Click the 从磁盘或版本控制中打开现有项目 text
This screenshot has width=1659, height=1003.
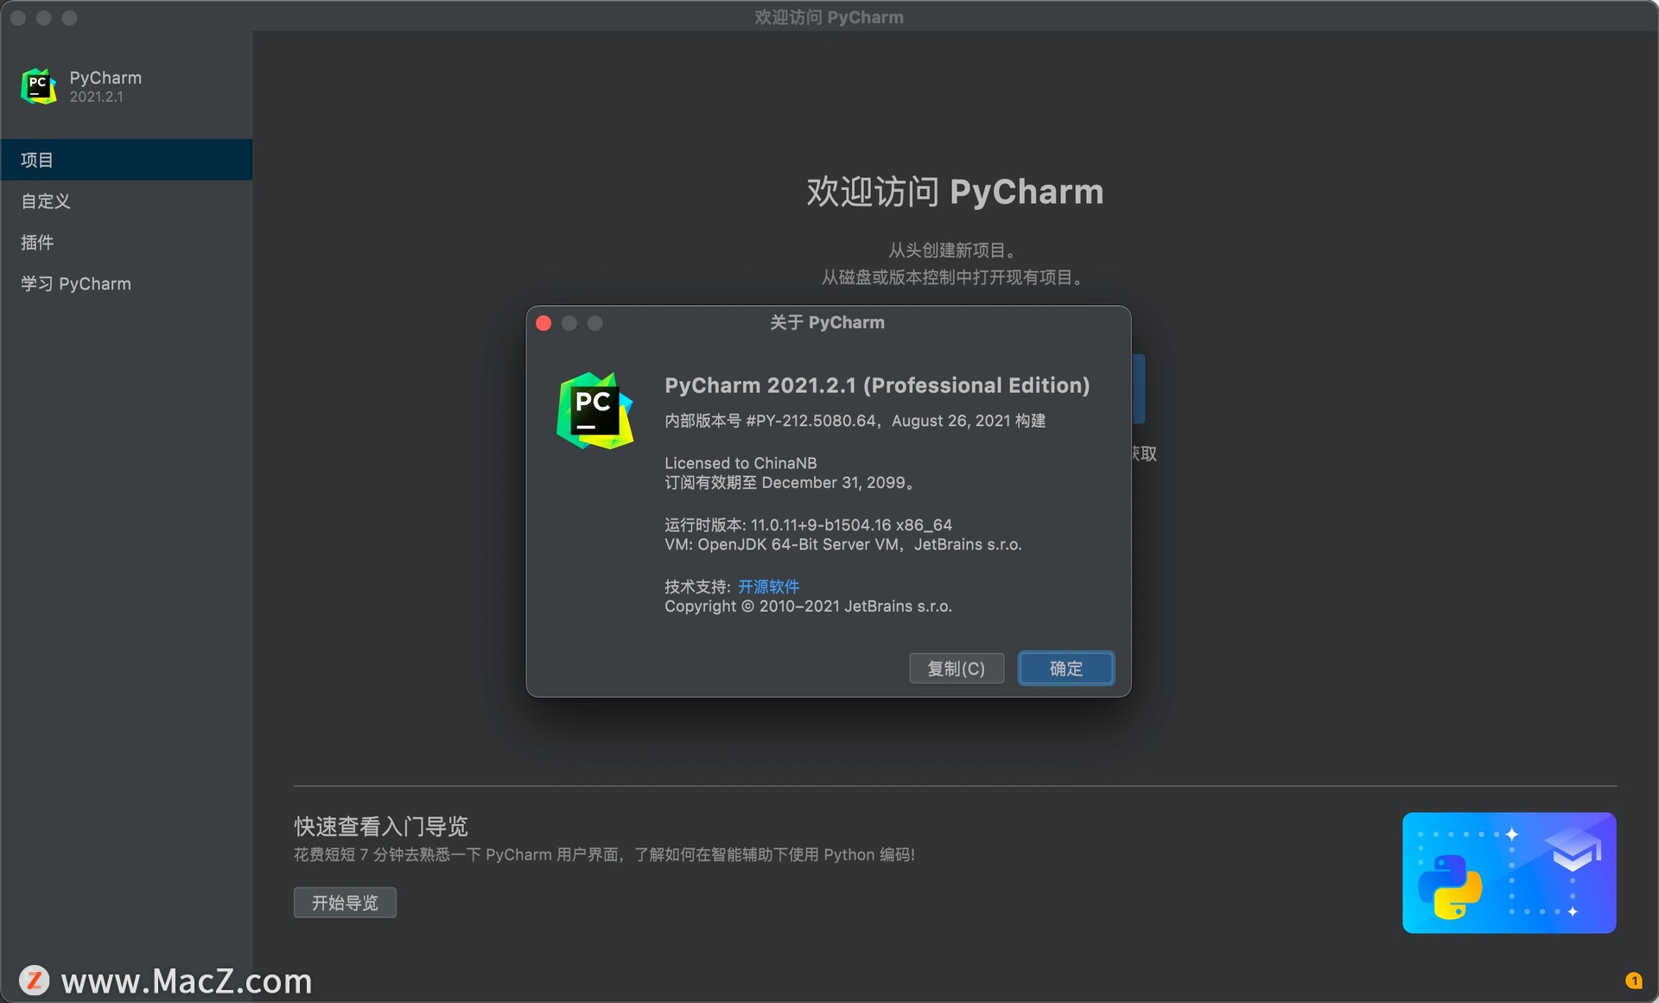click(x=954, y=277)
